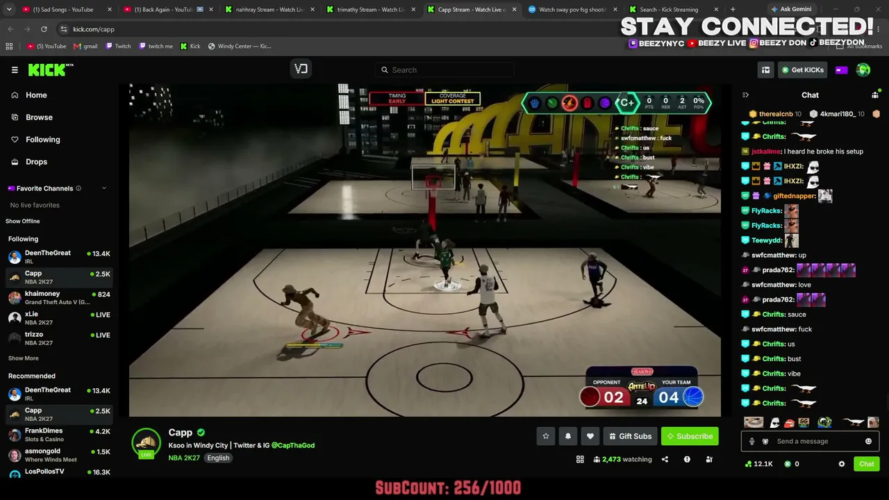The height and width of the screenshot is (500, 889).
Task: Open the apps grid in bookmarks bar
Action: [x=9, y=47]
